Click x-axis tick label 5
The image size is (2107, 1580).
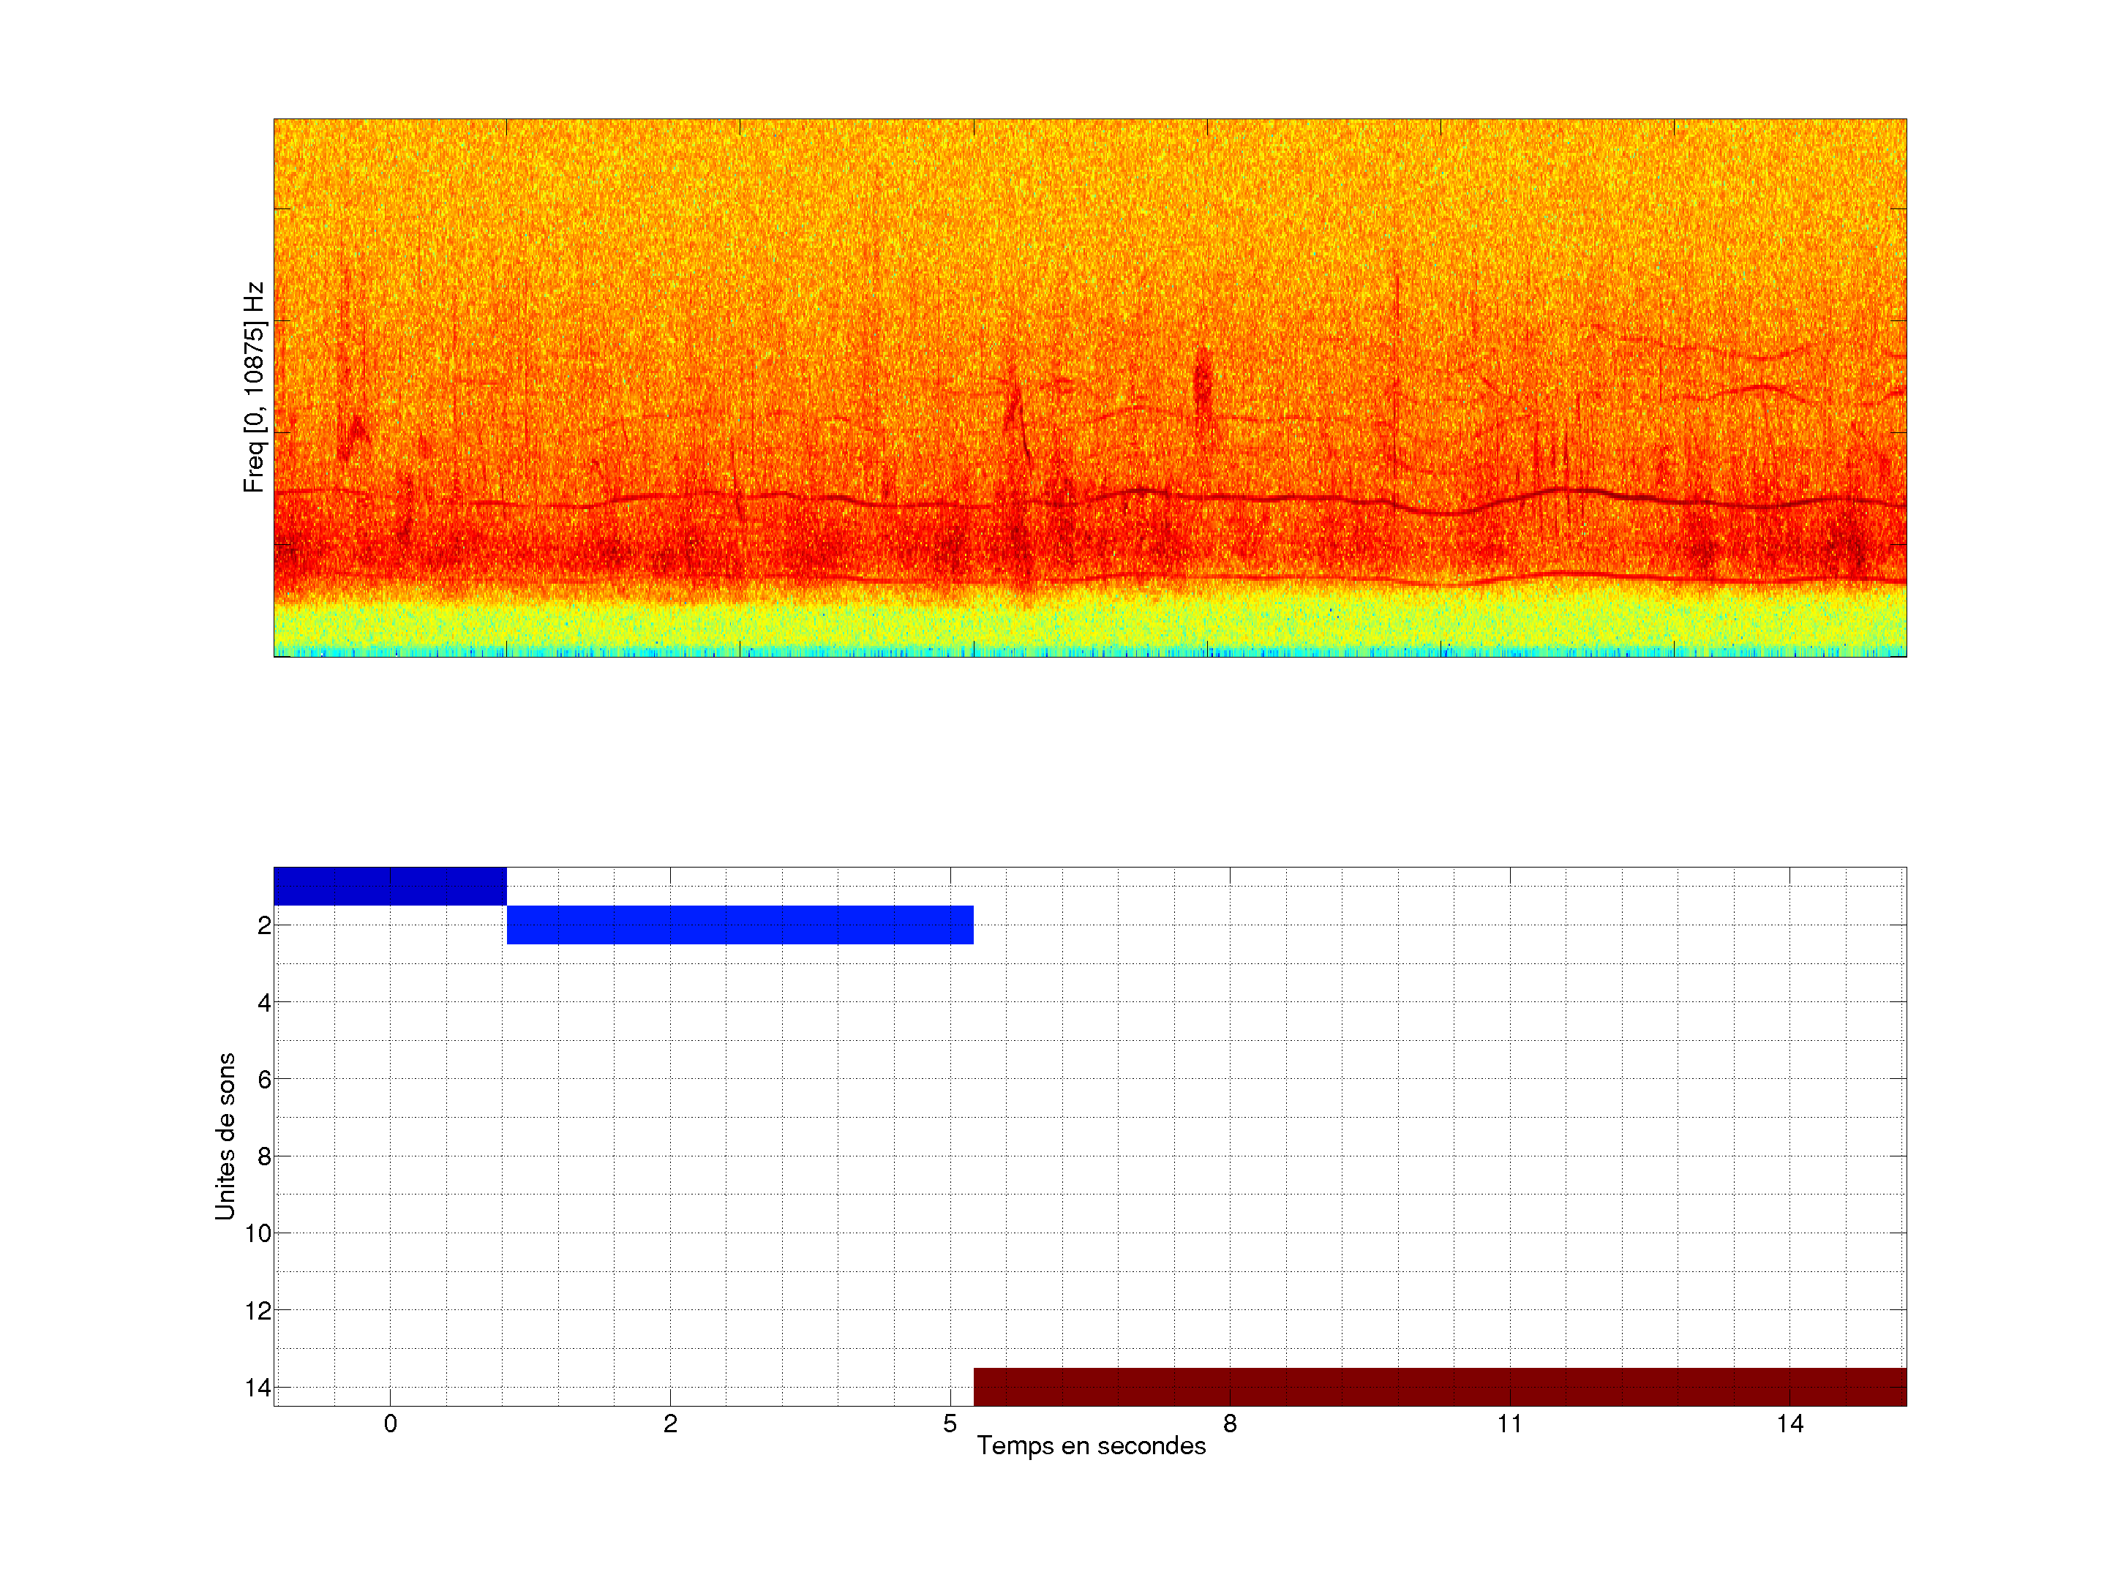(x=950, y=1423)
